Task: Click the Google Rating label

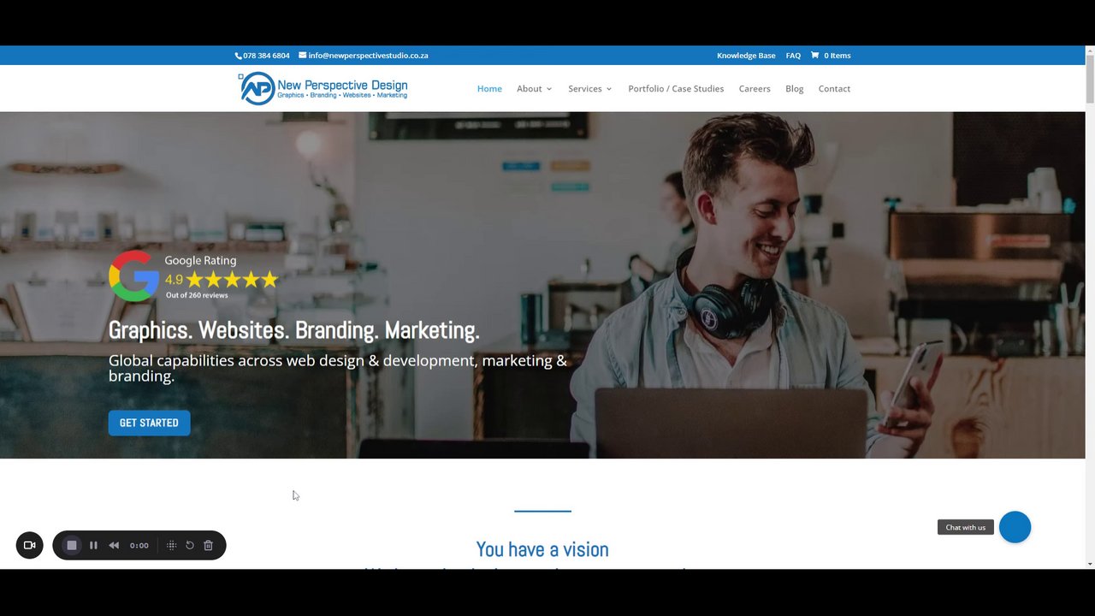Action: [x=200, y=260]
